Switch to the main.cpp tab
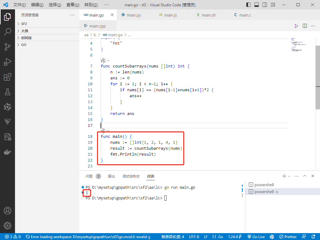The image size is (320, 240). [x=97, y=26]
